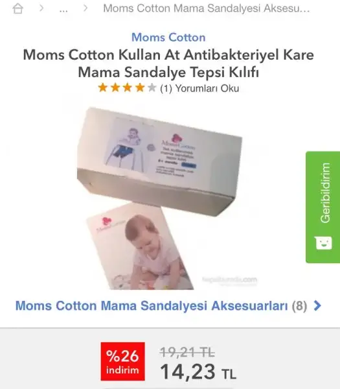Click the crossed-out 19,21 TL old price
Image resolution: width=340 pixels, height=389 pixels.
click(187, 352)
